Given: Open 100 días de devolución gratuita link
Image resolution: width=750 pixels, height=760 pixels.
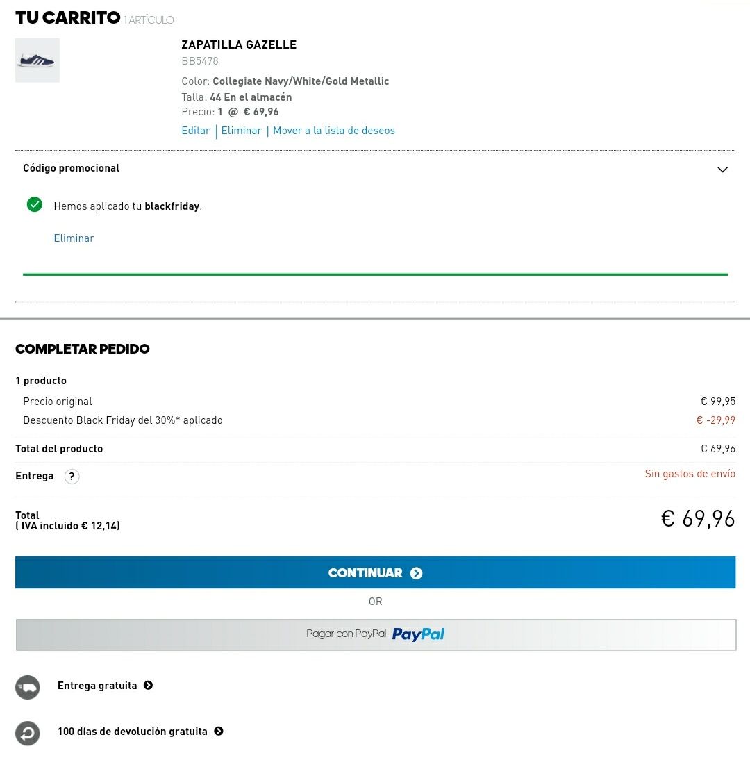Looking at the screenshot, I should click(133, 732).
